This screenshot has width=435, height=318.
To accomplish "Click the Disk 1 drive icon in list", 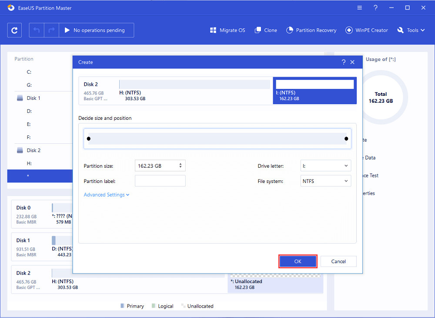I will pyautogui.click(x=20, y=98).
